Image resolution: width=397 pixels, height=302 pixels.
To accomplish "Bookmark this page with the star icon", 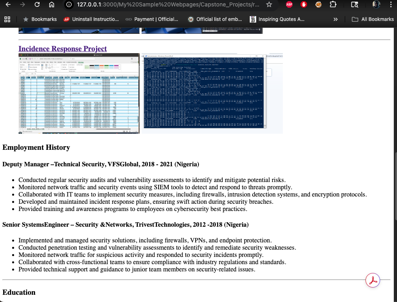I will [x=269, y=4].
